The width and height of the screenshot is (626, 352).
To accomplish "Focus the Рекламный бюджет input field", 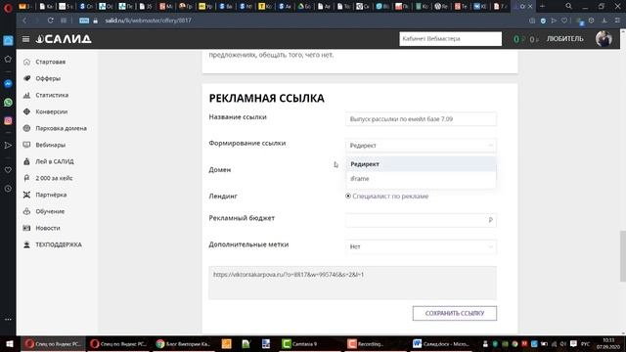I will (x=421, y=220).
